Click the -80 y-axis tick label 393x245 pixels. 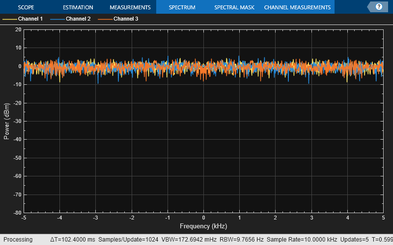(18, 213)
